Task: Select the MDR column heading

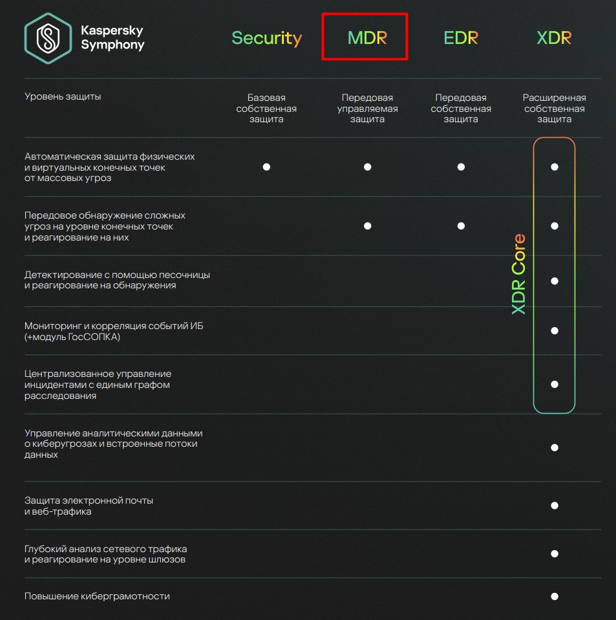Action: [x=367, y=37]
